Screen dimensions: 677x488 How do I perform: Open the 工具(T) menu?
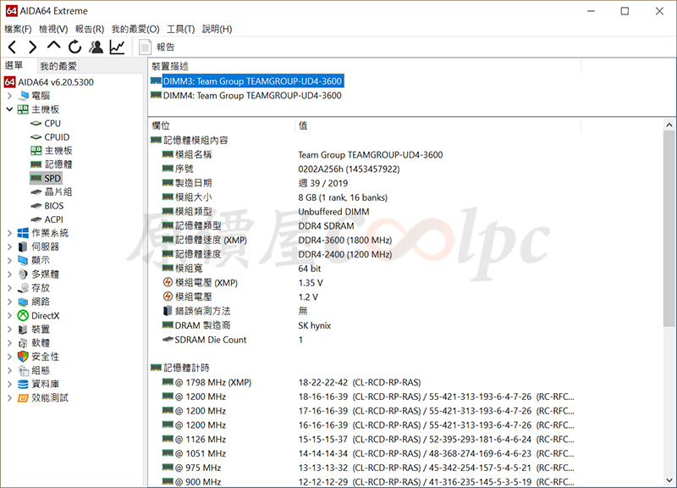click(181, 29)
